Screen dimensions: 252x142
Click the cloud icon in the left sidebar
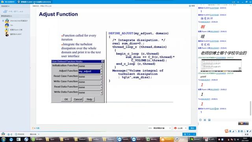click(5, 11)
